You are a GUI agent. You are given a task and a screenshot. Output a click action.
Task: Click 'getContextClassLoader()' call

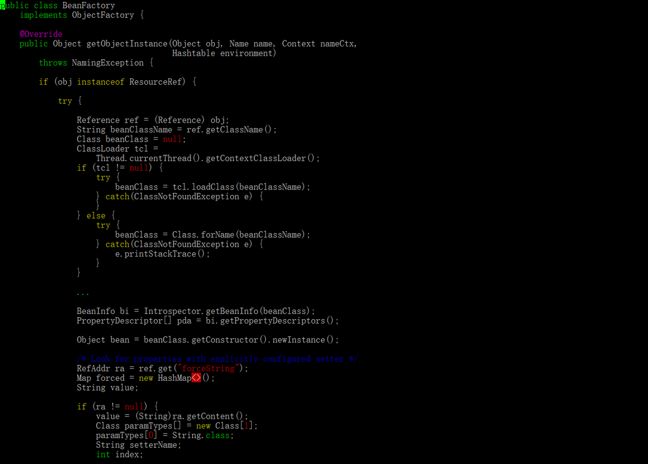260,158
